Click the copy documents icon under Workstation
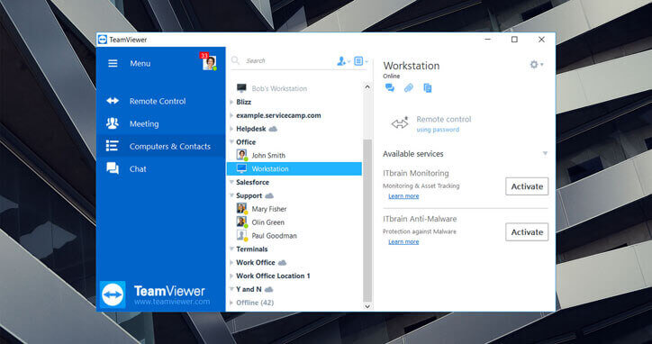The image size is (652, 344). click(x=428, y=87)
